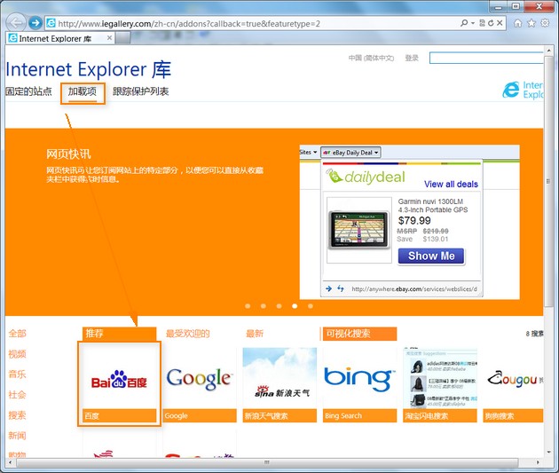The width and height of the screenshot is (559, 473).
Task: Select the 新闻 category
Action: (18, 435)
